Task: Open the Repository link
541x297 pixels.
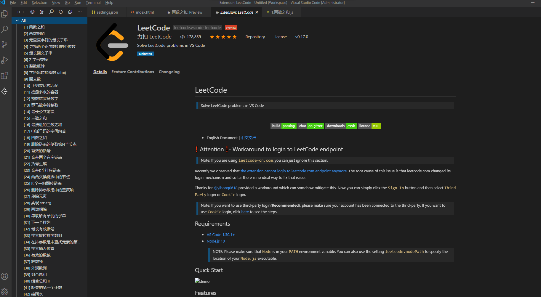Action: (255, 37)
